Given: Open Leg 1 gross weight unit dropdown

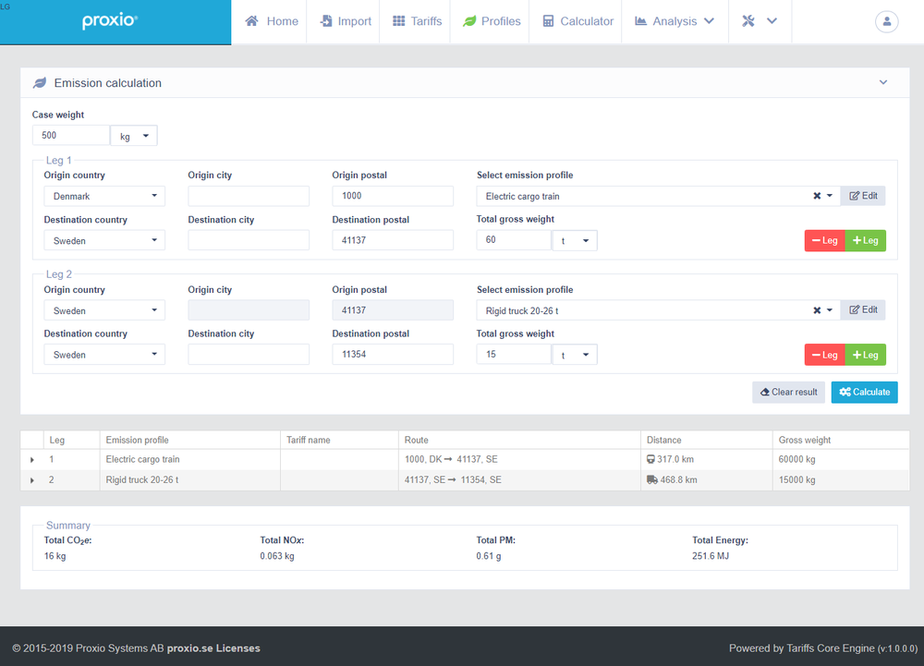Looking at the screenshot, I should (x=575, y=240).
